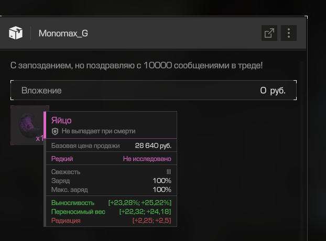326x241 pixels.
Task: Click the Вложение attachment header
Action: click(41, 91)
